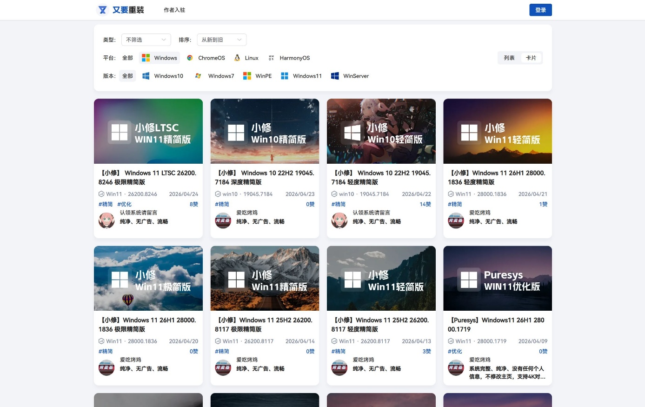Click the date 2026/04/09
The image size is (645, 407).
(x=533, y=341)
